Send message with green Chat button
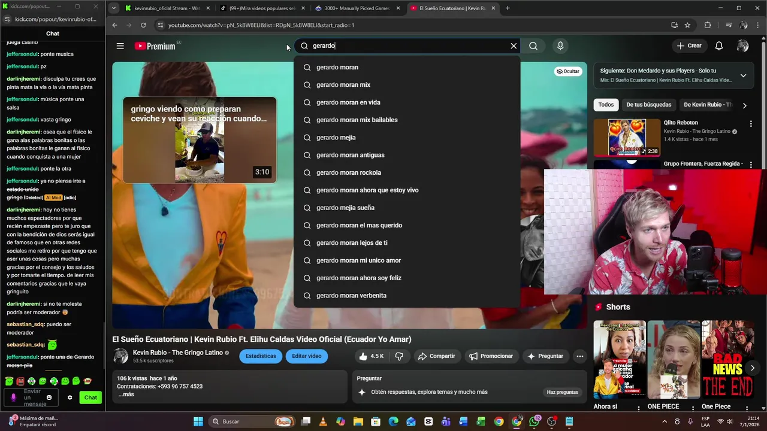The image size is (767, 431). click(90, 397)
